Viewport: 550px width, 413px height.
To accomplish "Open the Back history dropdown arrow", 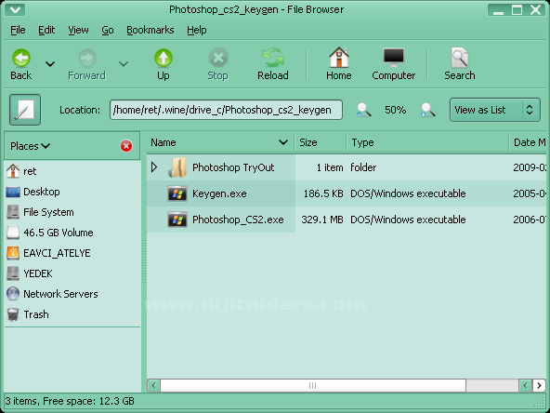I will coord(50,64).
